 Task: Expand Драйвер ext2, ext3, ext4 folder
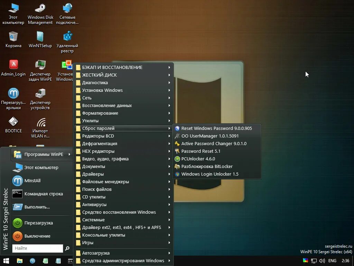pos(123,227)
